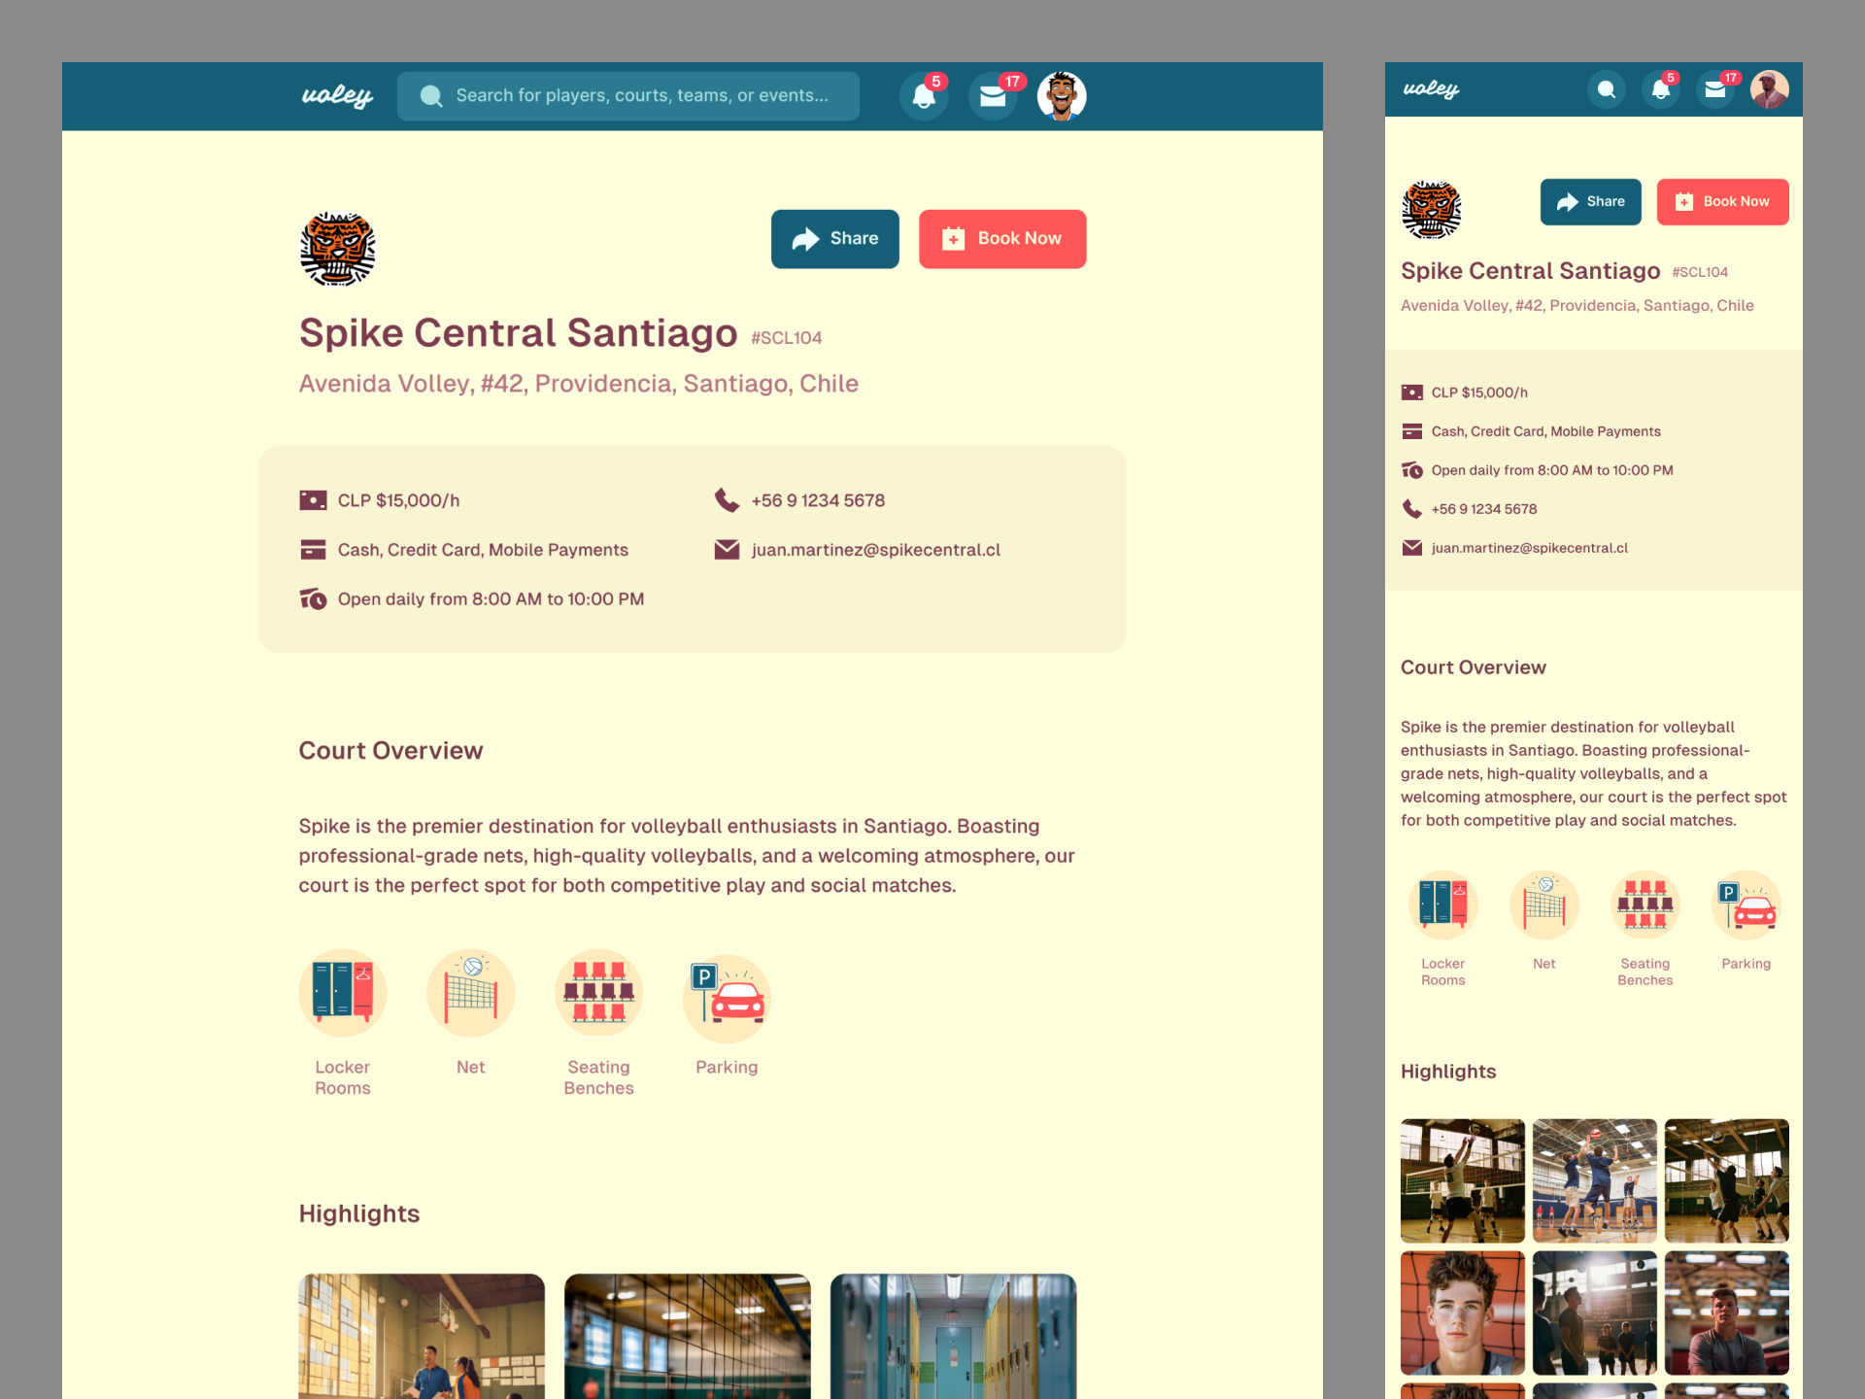Click juan.martinez@spikecentral.cl email in desktop card
The height and width of the screenshot is (1399, 1865).
(876, 550)
